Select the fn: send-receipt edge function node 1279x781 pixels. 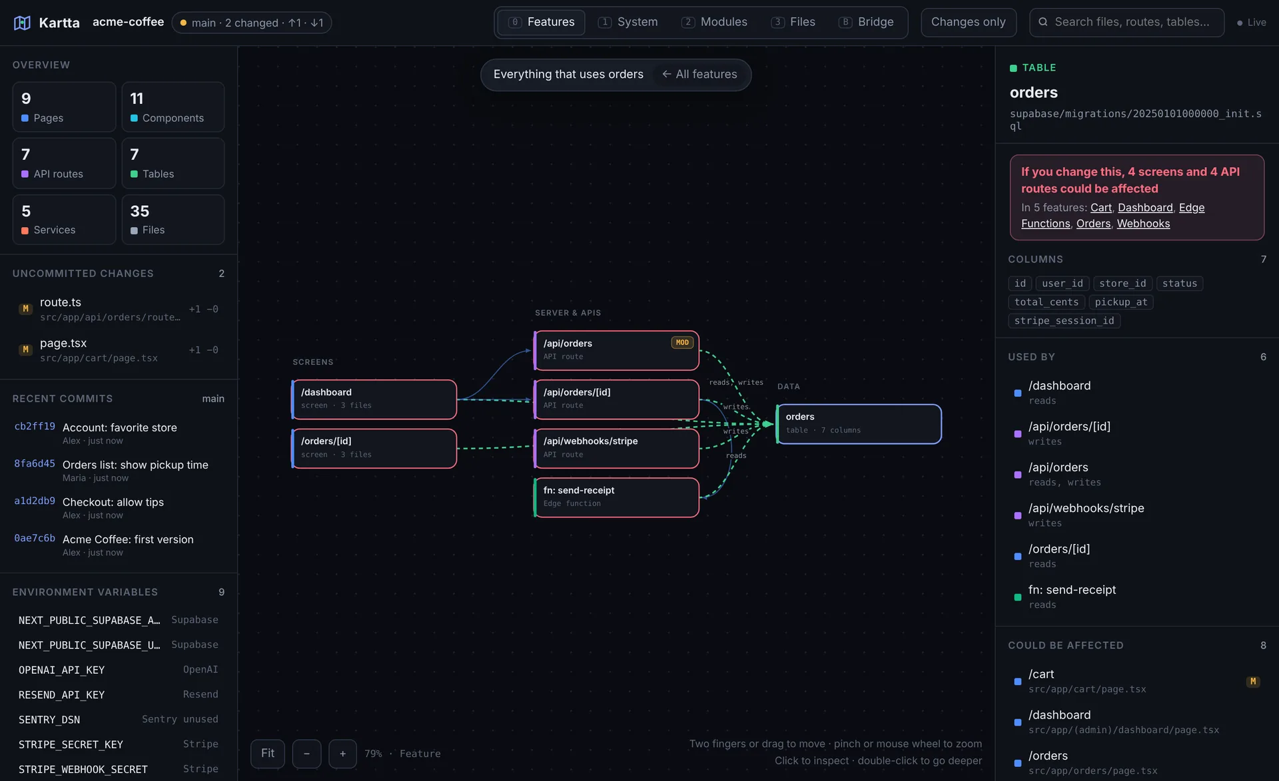click(x=616, y=497)
